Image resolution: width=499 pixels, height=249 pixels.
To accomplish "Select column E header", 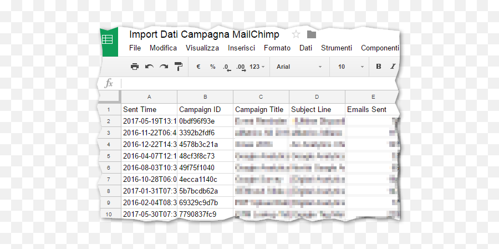I will coord(371,97).
